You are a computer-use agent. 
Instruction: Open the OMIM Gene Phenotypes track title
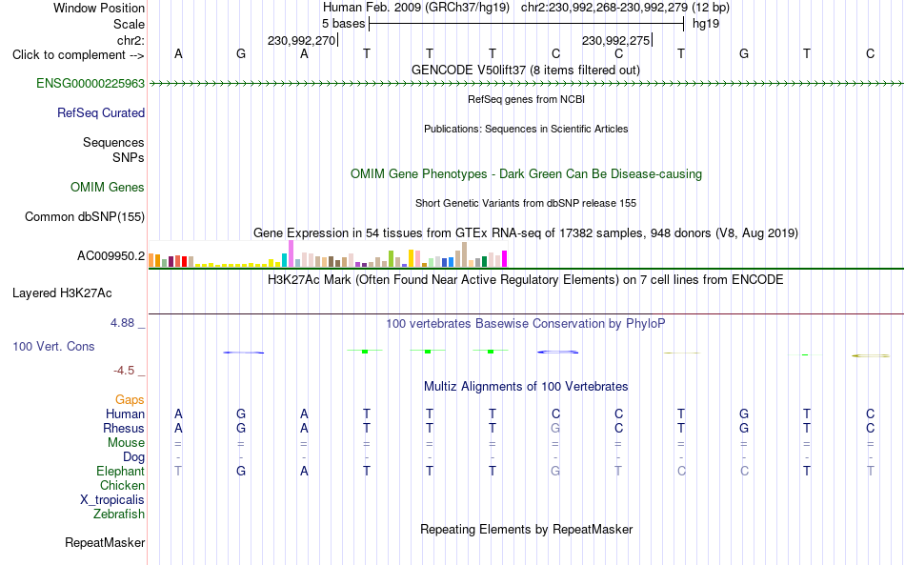526,173
